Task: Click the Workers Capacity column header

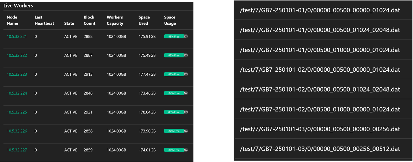Action: click(115, 20)
